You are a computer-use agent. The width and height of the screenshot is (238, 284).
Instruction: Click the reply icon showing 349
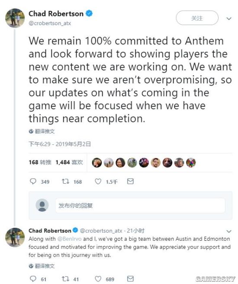click(33, 181)
